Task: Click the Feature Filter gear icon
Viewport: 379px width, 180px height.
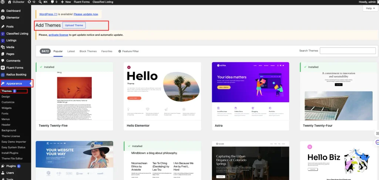Action: 120,51
